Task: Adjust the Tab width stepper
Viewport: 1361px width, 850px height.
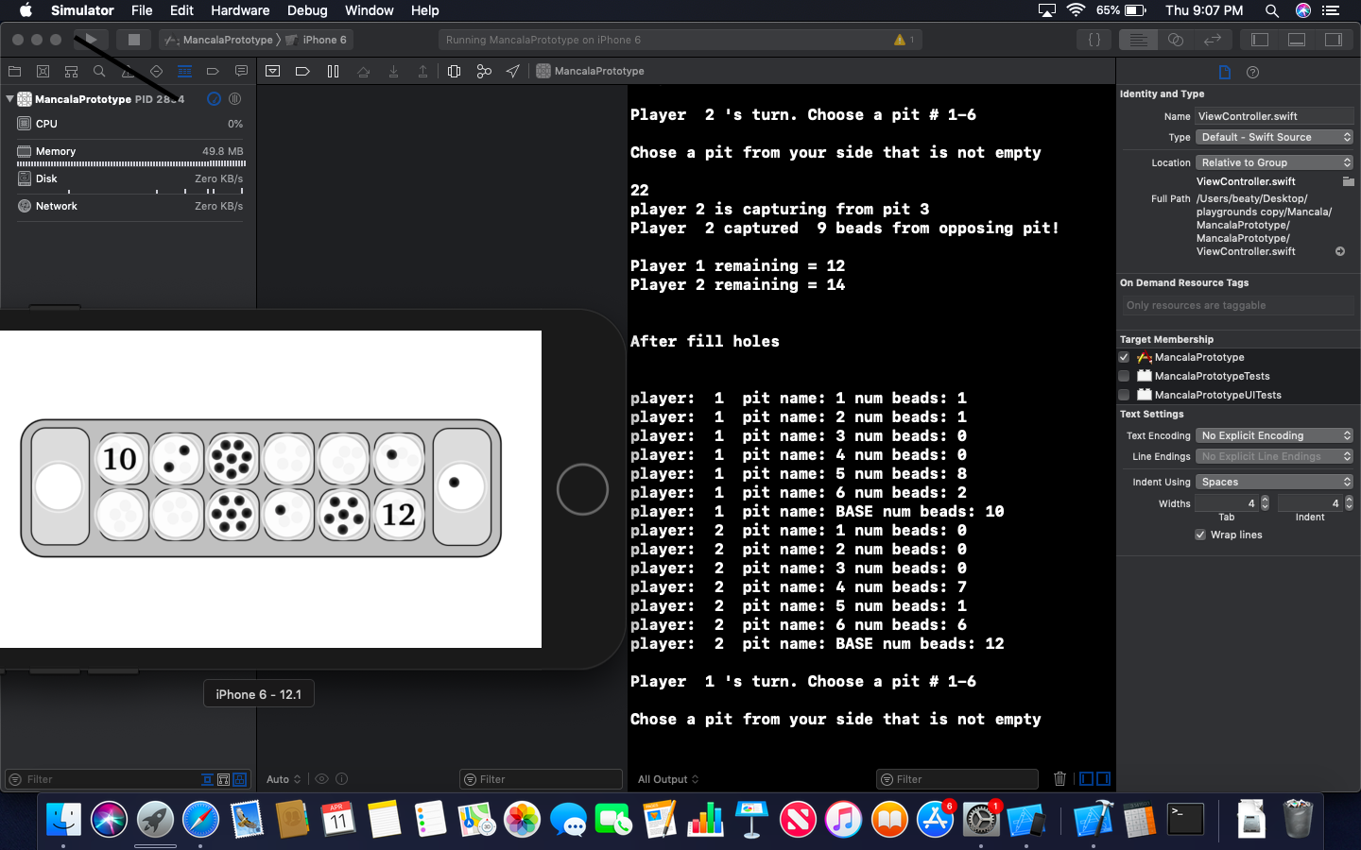Action: click(1265, 503)
